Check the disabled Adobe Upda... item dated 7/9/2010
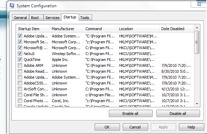Image resolution: width=207 pixels, height=134 pixels. pos(20,77)
